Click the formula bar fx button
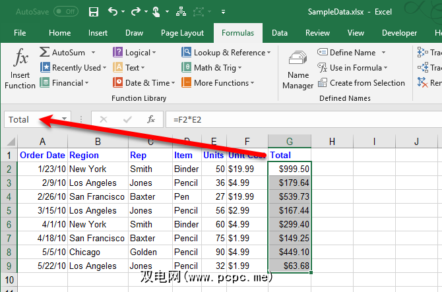This screenshot has width=442, height=292. (x=151, y=119)
